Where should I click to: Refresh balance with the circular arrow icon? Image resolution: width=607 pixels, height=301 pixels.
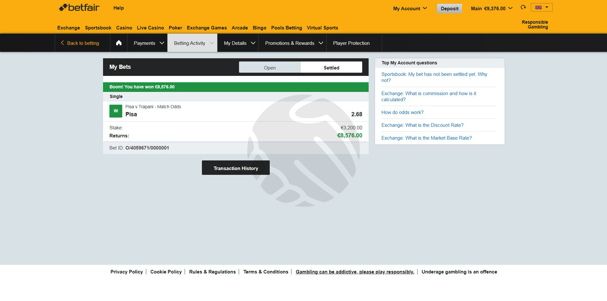(x=523, y=7)
